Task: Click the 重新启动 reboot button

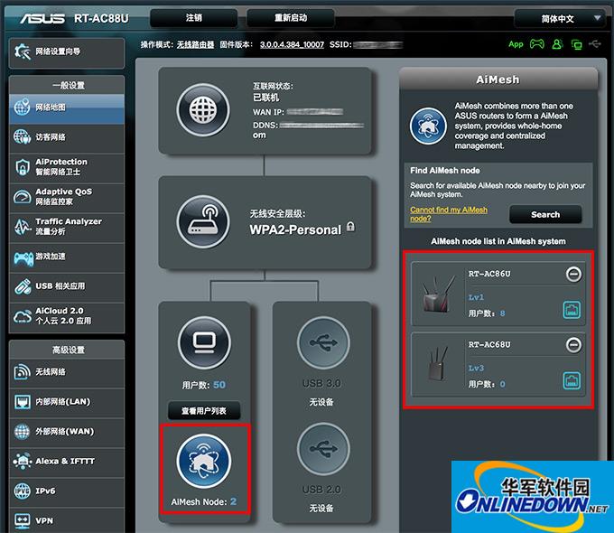Action: click(291, 18)
